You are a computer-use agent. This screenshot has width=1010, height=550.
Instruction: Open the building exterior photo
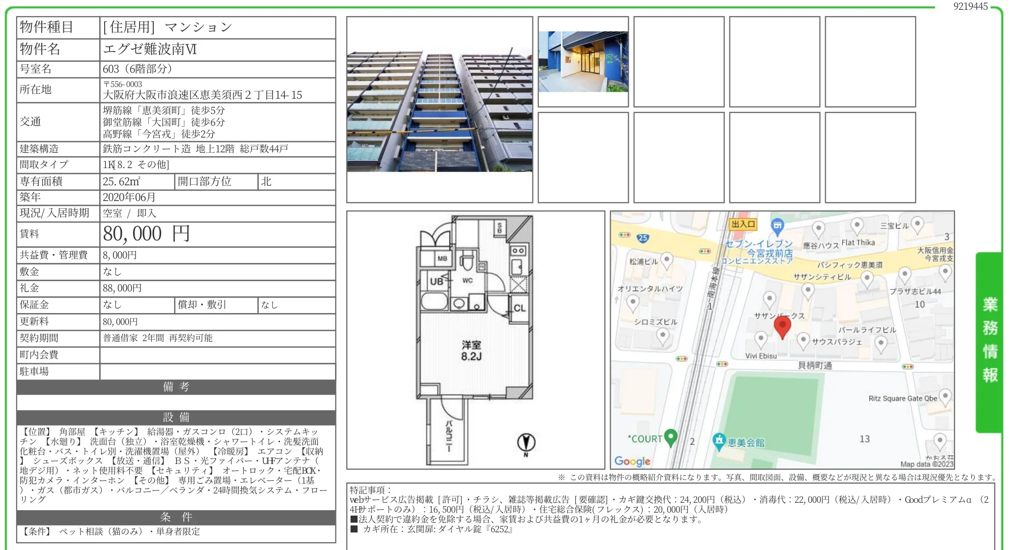[x=440, y=111]
